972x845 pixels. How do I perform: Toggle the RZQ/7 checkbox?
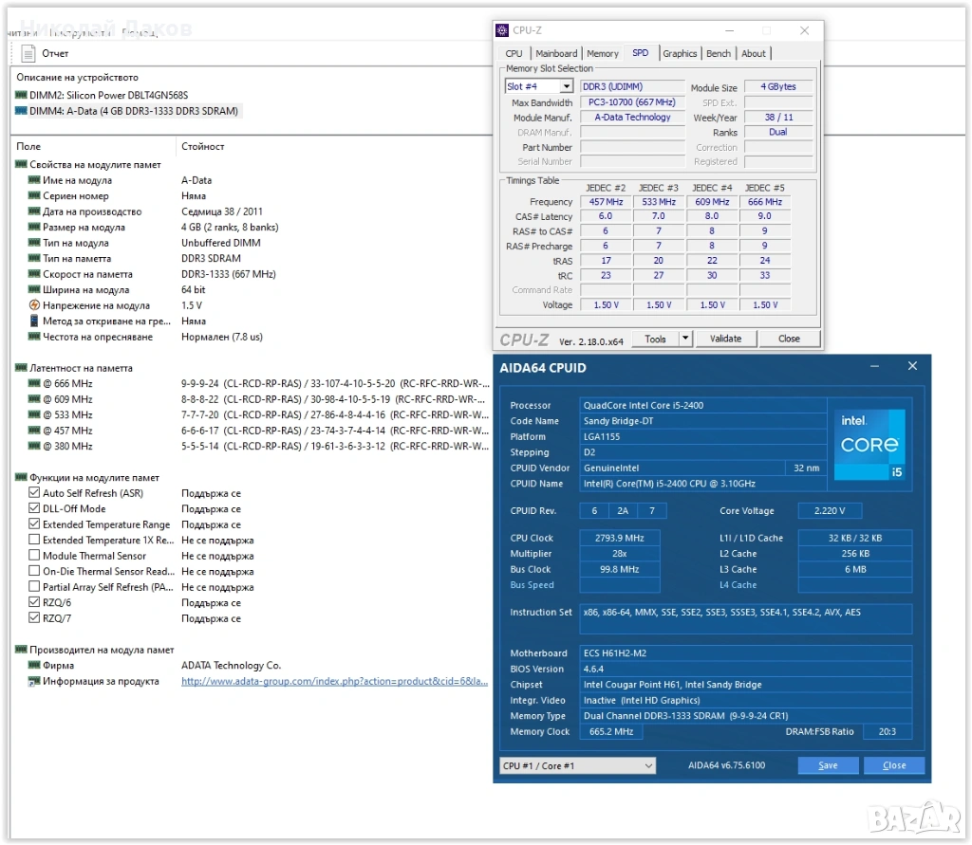click(34, 618)
